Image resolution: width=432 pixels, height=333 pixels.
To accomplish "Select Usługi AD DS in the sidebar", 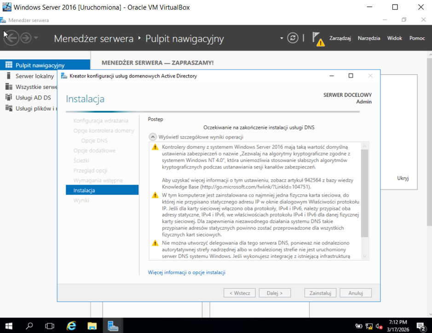I will [x=33, y=98].
